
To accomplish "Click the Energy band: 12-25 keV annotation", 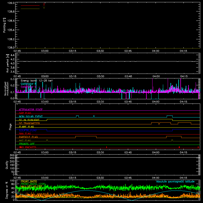I will tap(37, 81).
